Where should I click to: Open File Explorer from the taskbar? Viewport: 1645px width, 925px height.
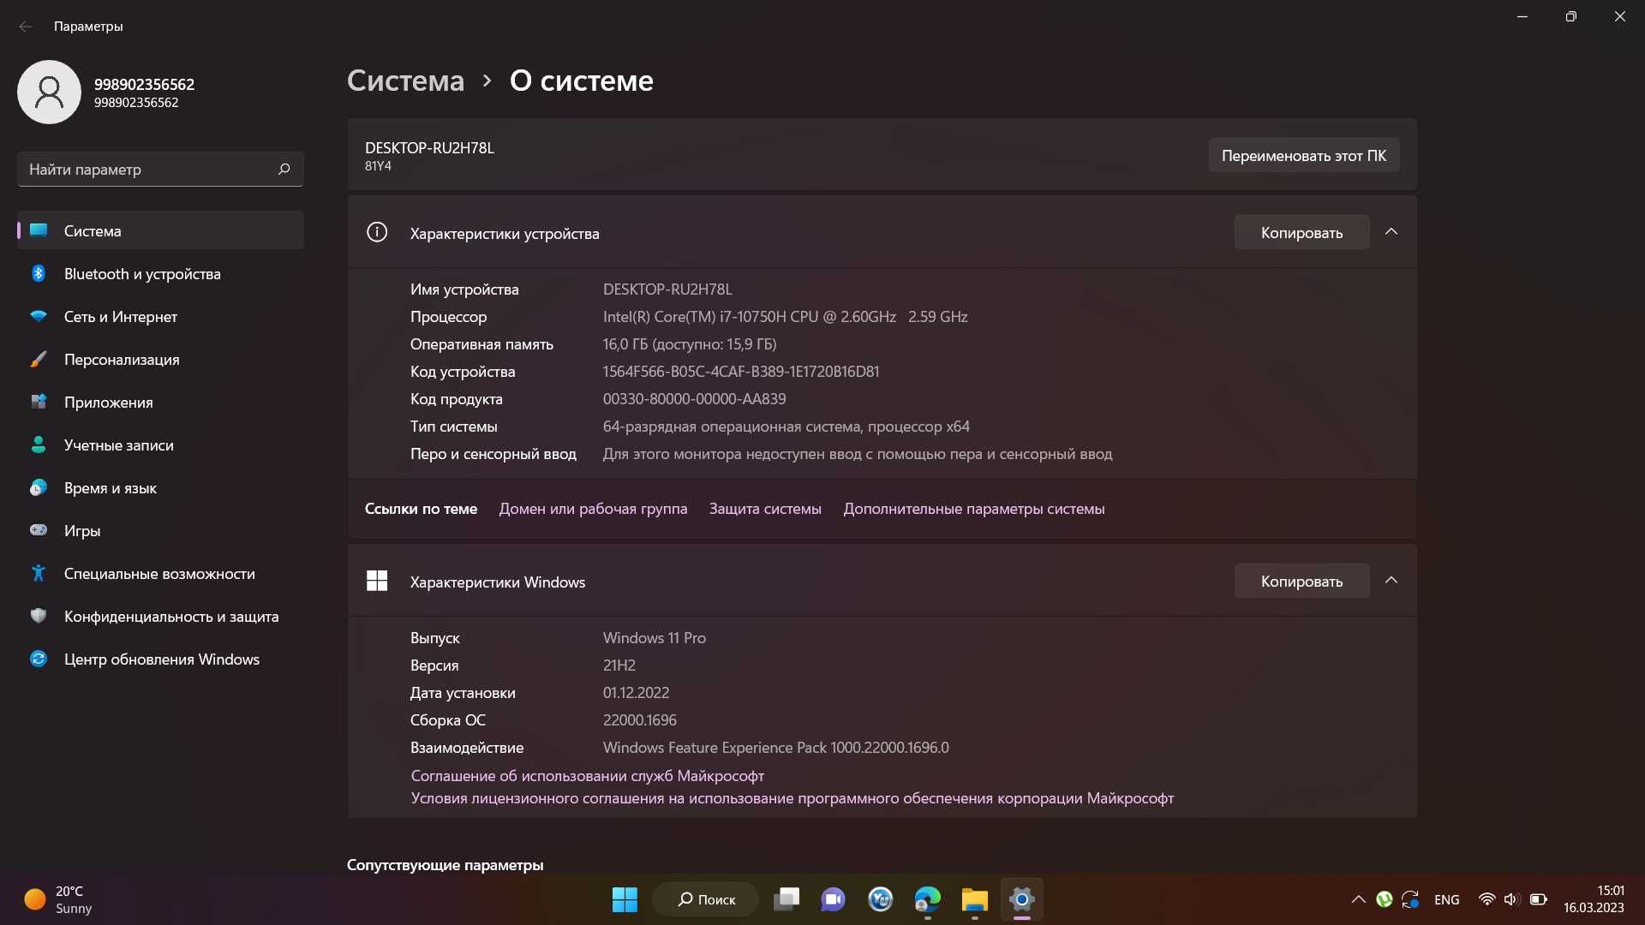tap(974, 899)
